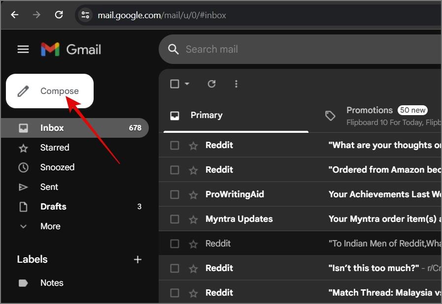The image size is (442, 304).
Task: Tick the select-all checkbox in toolbar
Action: (174, 84)
